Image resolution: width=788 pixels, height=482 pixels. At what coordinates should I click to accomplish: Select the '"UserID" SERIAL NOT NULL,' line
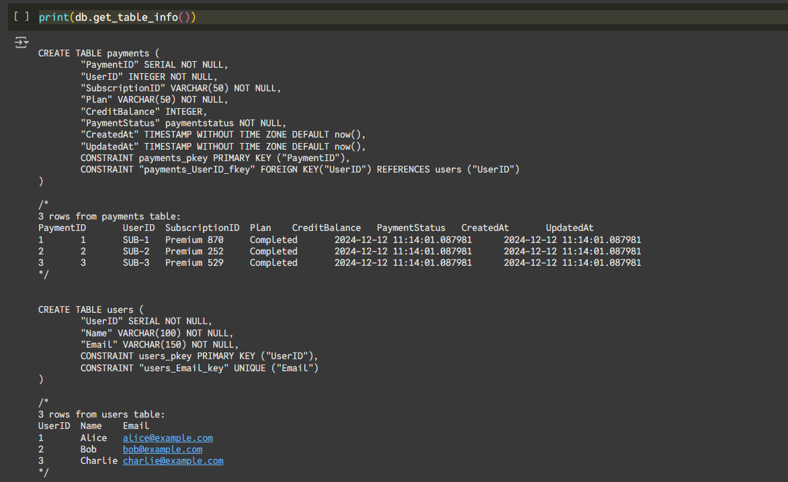click(146, 322)
